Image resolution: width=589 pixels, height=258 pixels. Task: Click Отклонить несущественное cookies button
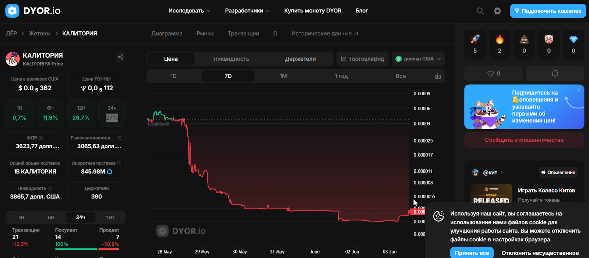[x=540, y=253]
